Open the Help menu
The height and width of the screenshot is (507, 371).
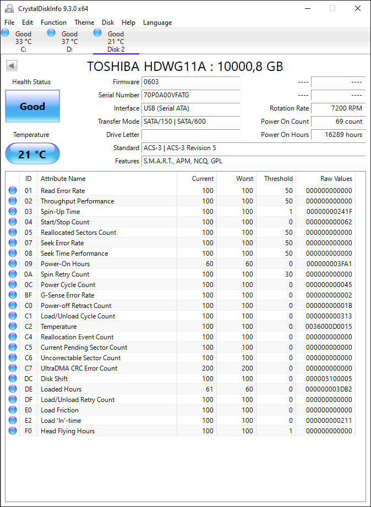click(x=128, y=23)
